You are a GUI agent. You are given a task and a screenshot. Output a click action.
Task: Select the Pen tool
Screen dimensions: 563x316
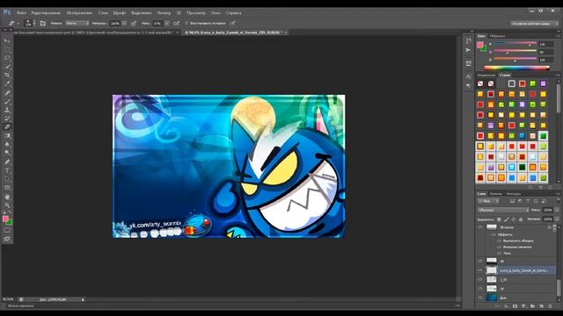coord(7,162)
